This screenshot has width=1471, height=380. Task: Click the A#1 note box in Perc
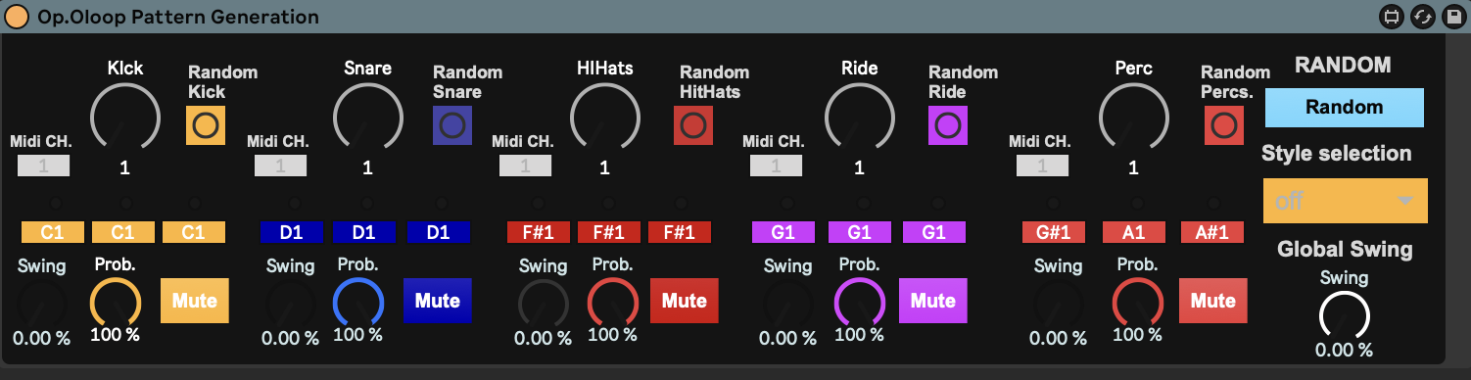pos(1212,232)
